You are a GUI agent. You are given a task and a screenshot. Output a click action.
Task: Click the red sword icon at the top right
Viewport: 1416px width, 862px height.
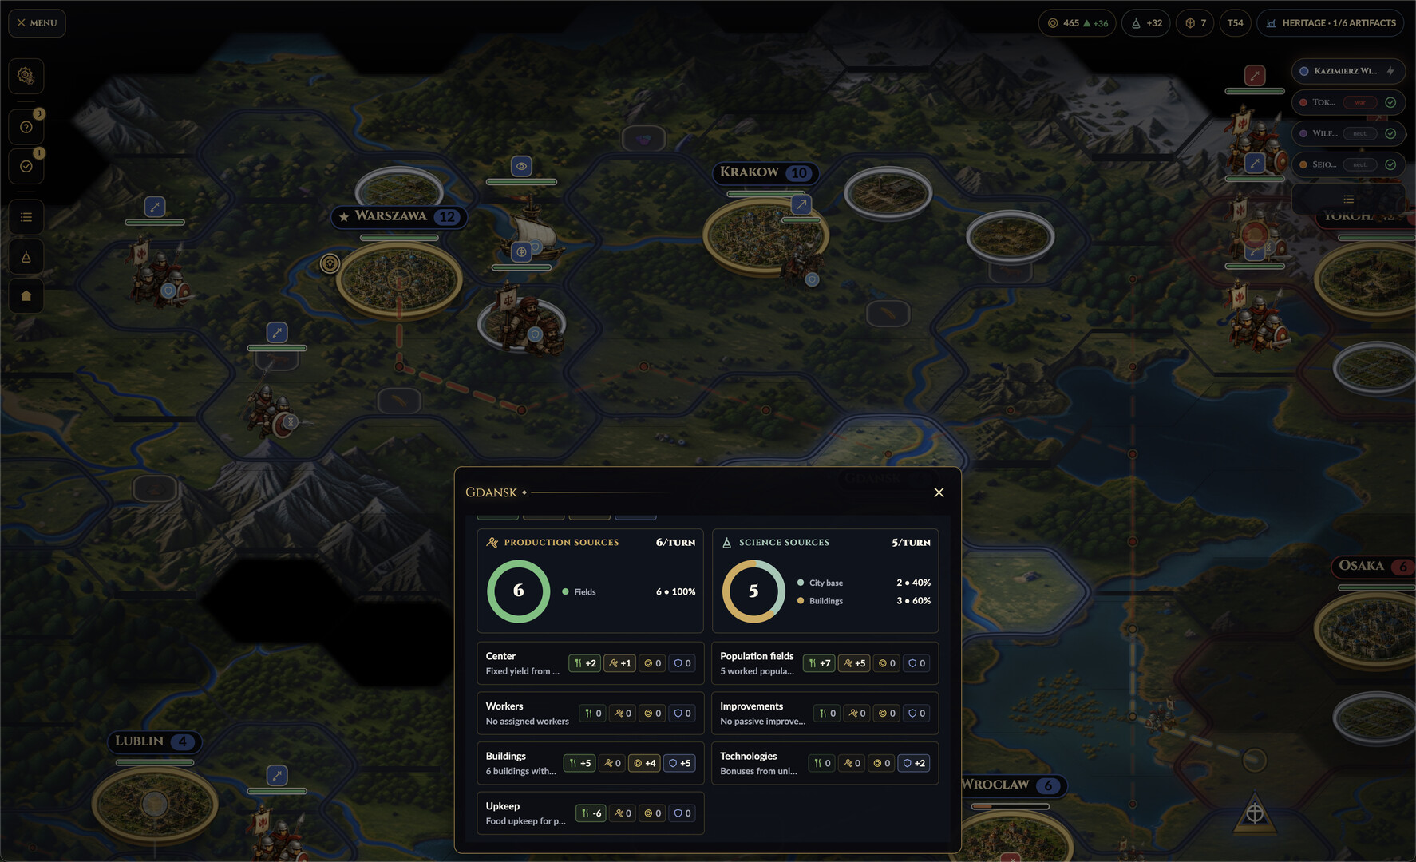[1255, 76]
